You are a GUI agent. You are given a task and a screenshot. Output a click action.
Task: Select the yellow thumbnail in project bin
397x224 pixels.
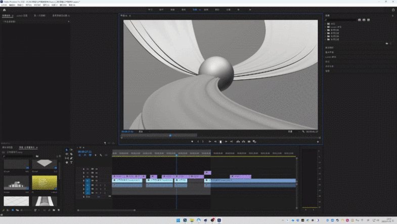click(x=45, y=182)
